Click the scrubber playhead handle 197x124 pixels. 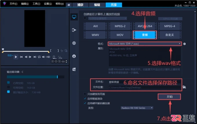point(3,49)
